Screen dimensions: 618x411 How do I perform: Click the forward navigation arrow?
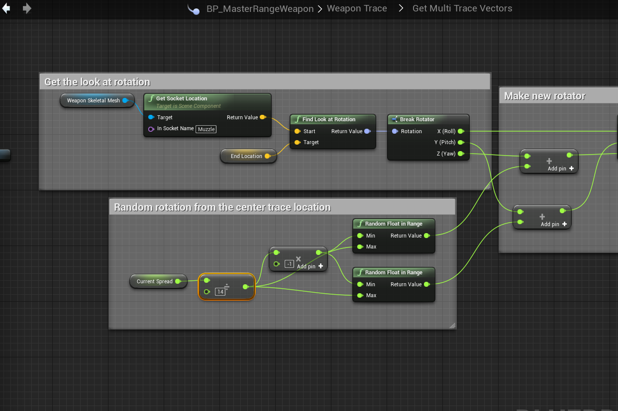pyautogui.click(x=27, y=8)
